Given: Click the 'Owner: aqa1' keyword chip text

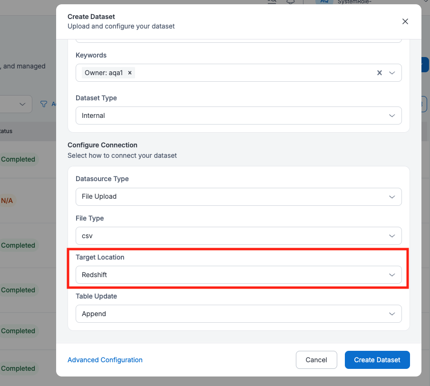Looking at the screenshot, I should pyautogui.click(x=104, y=73).
